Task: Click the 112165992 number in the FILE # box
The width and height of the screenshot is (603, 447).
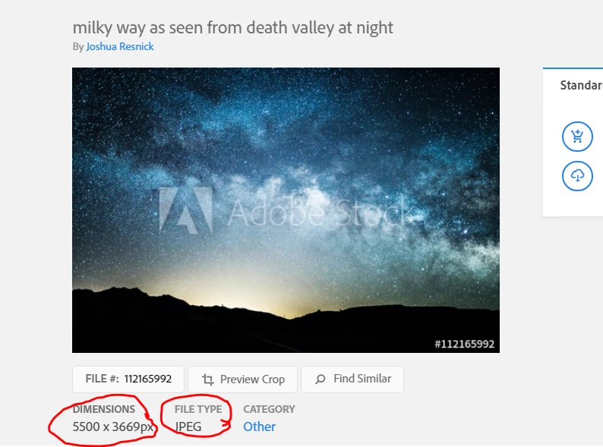Action: point(147,379)
